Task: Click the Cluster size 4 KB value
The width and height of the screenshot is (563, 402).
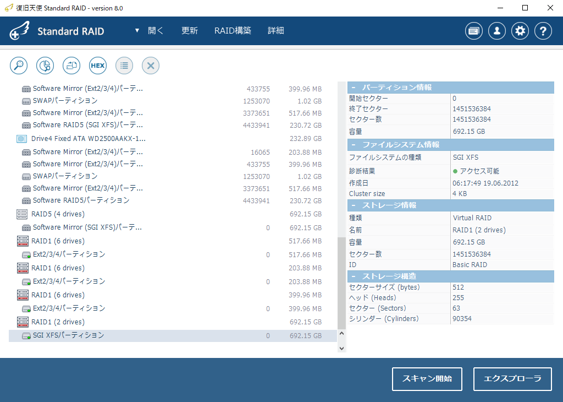Action: point(460,194)
